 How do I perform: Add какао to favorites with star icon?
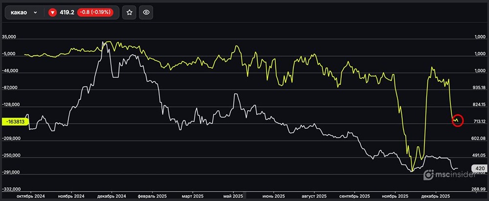(x=130, y=13)
